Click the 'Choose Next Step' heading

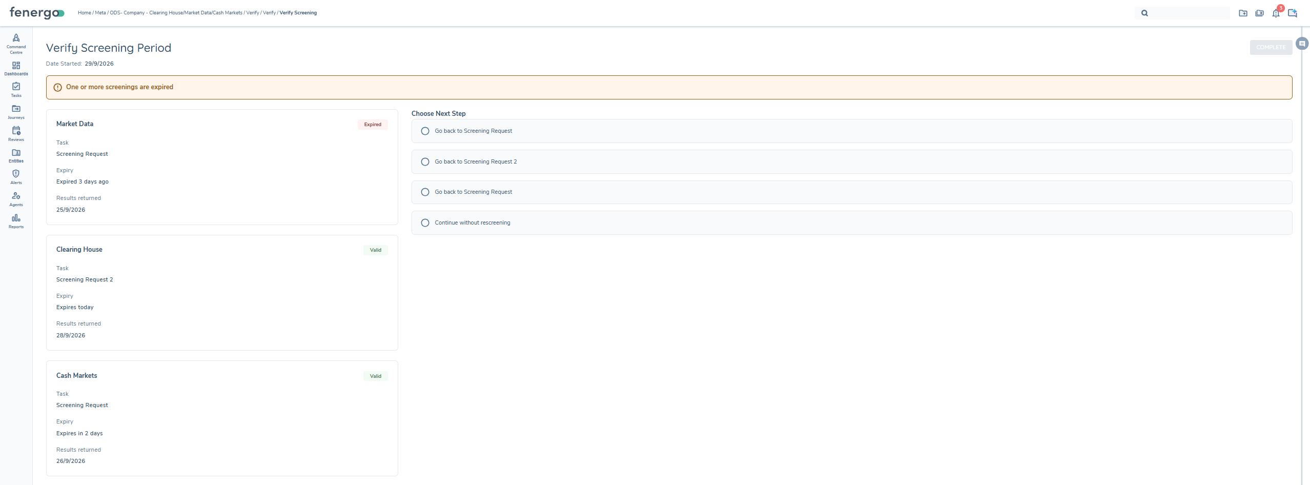[439, 114]
